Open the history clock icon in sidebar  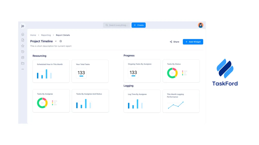tap(23, 52)
